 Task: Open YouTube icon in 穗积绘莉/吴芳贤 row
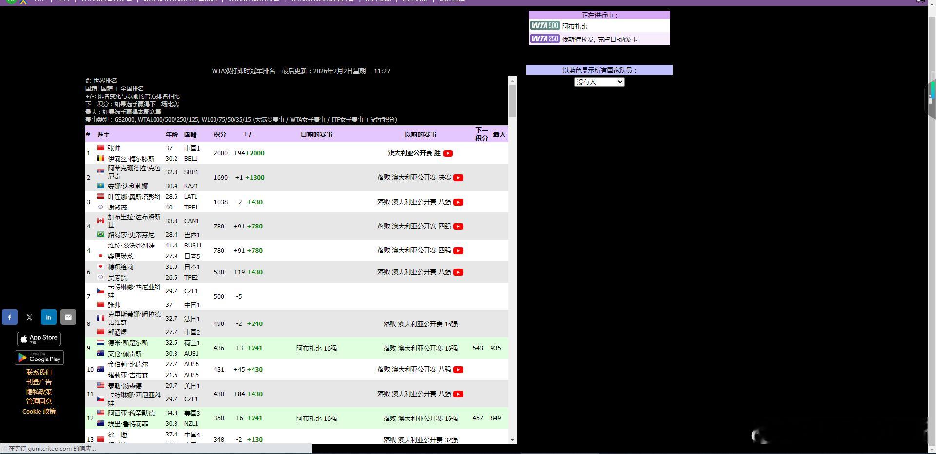coord(458,272)
